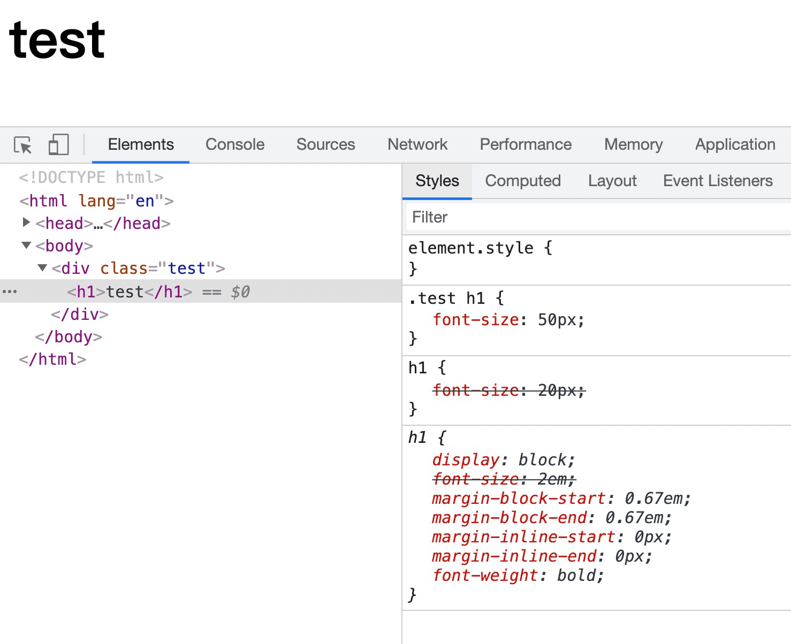Image resolution: width=791 pixels, height=644 pixels.
Task: Click the .test h1 selector text
Action: tap(446, 298)
